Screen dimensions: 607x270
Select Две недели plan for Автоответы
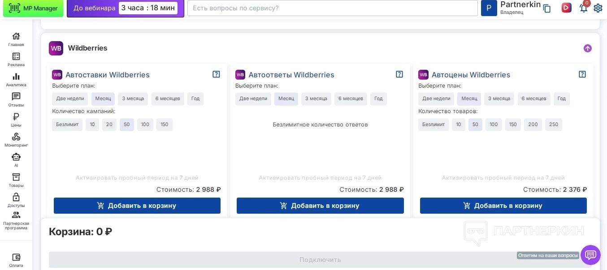(253, 99)
